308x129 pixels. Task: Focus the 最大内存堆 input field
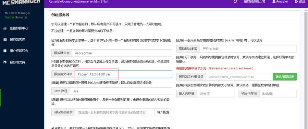click(216, 94)
